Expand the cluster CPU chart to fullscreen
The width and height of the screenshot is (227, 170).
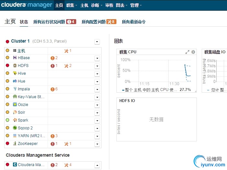tap(187, 52)
